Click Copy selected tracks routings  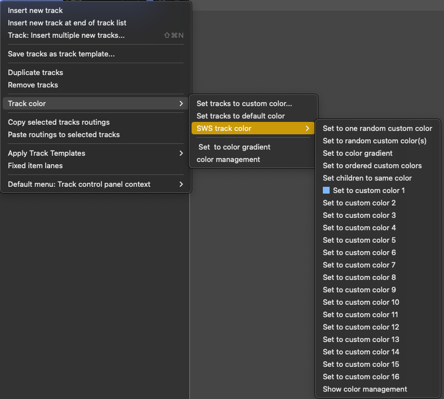click(59, 122)
